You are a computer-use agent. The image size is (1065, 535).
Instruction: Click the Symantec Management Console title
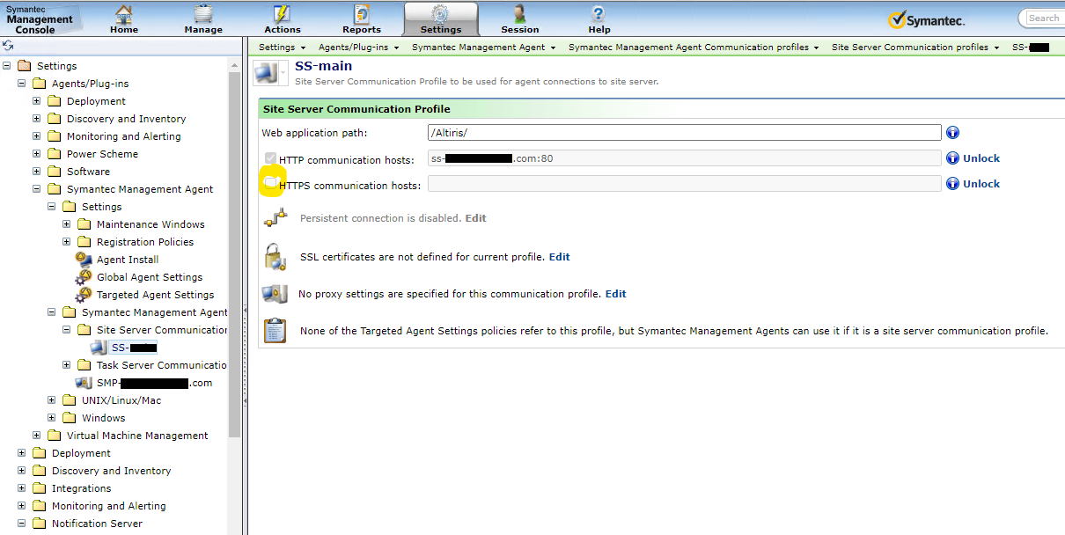[40, 19]
